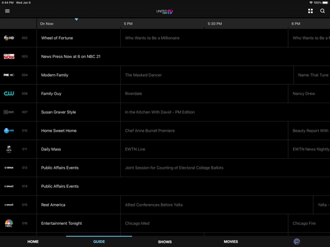Click channel number 010
The width and height of the screenshot is (330, 247).
click(x=25, y=131)
